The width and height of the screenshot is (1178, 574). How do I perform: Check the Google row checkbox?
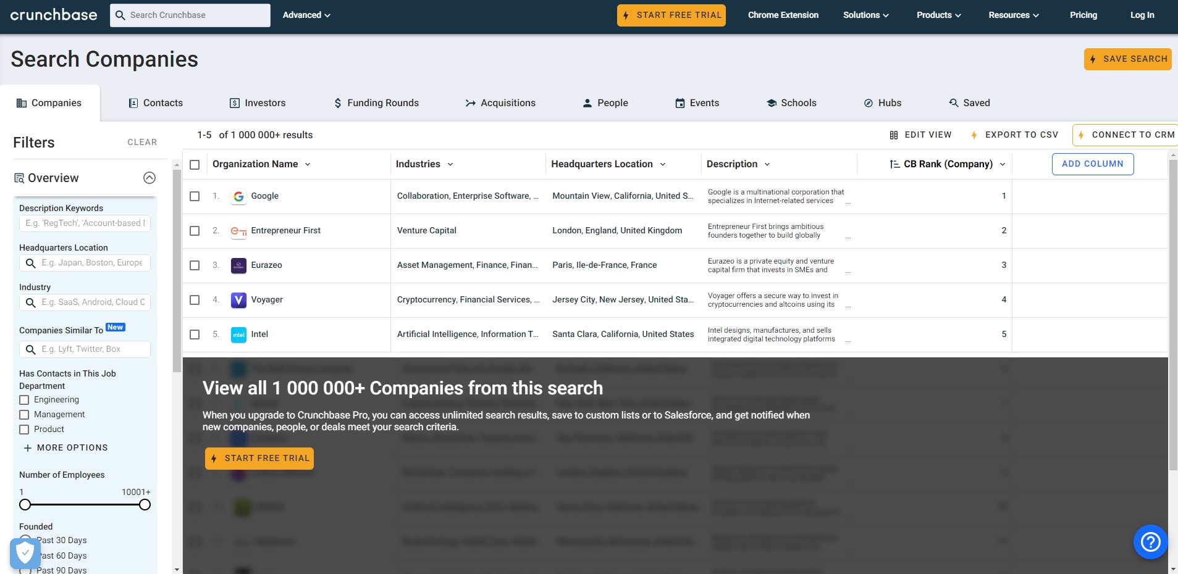(195, 196)
